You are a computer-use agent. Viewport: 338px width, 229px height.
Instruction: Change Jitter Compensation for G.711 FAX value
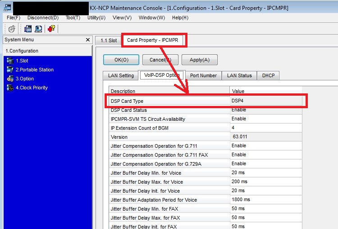pyautogui.click(x=266, y=155)
